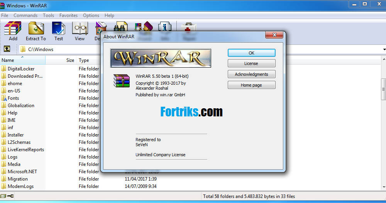Viewport: 386px width, 203px height.
Task: Click the Wizard toolbar icon
Action: 144,27
